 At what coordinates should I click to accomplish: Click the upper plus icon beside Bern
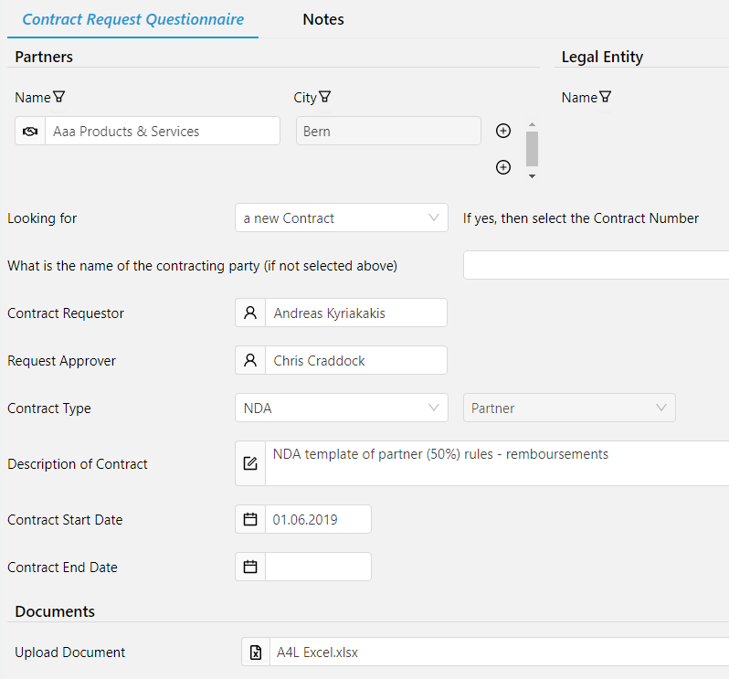[x=502, y=131]
